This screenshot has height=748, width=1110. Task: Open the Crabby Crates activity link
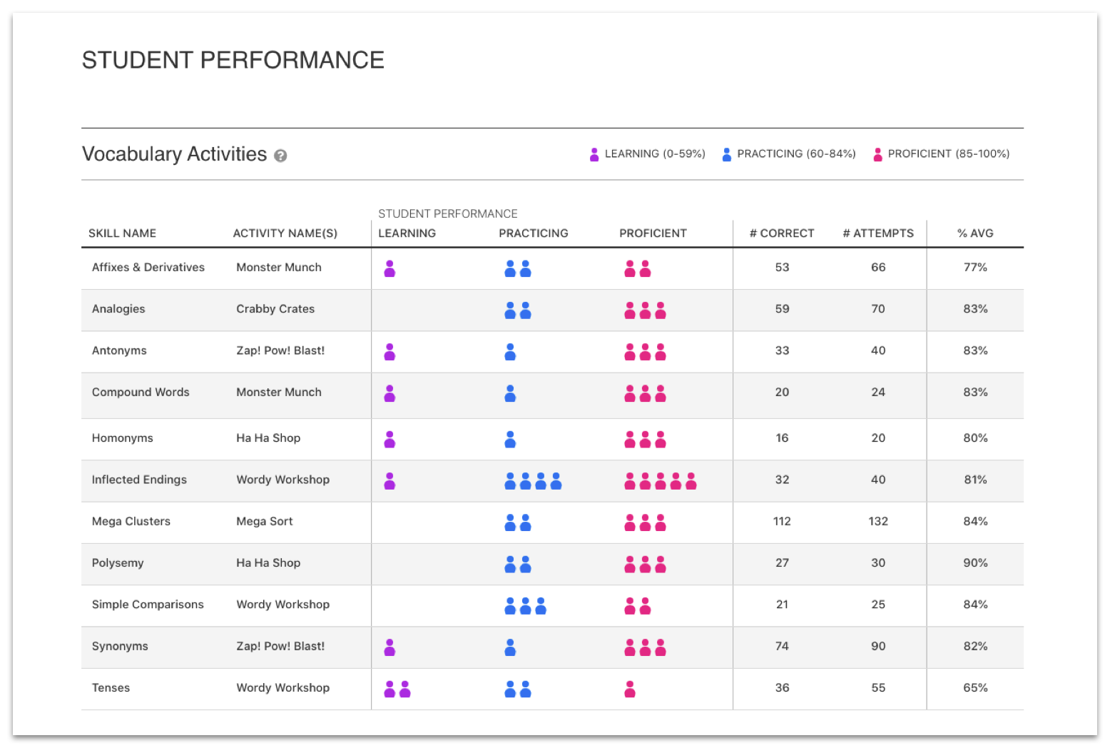click(x=275, y=309)
